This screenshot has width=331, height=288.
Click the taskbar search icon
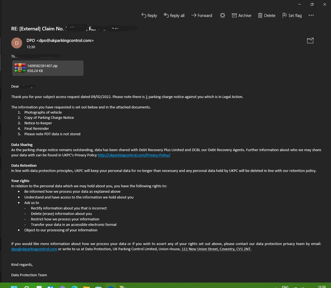(27, 287)
